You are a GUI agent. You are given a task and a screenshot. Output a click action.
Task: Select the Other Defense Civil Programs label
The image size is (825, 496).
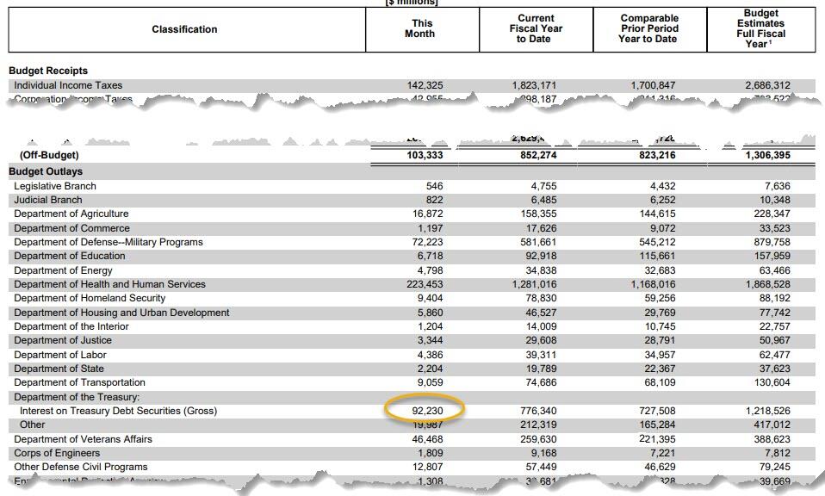pyautogui.click(x=81, y=467)
